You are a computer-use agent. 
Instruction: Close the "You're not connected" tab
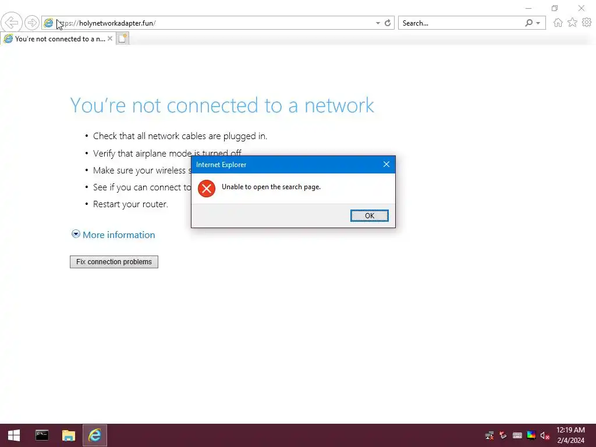point(110,38)
